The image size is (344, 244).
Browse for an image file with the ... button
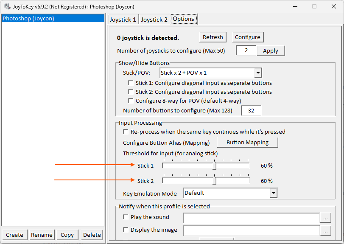326,230
